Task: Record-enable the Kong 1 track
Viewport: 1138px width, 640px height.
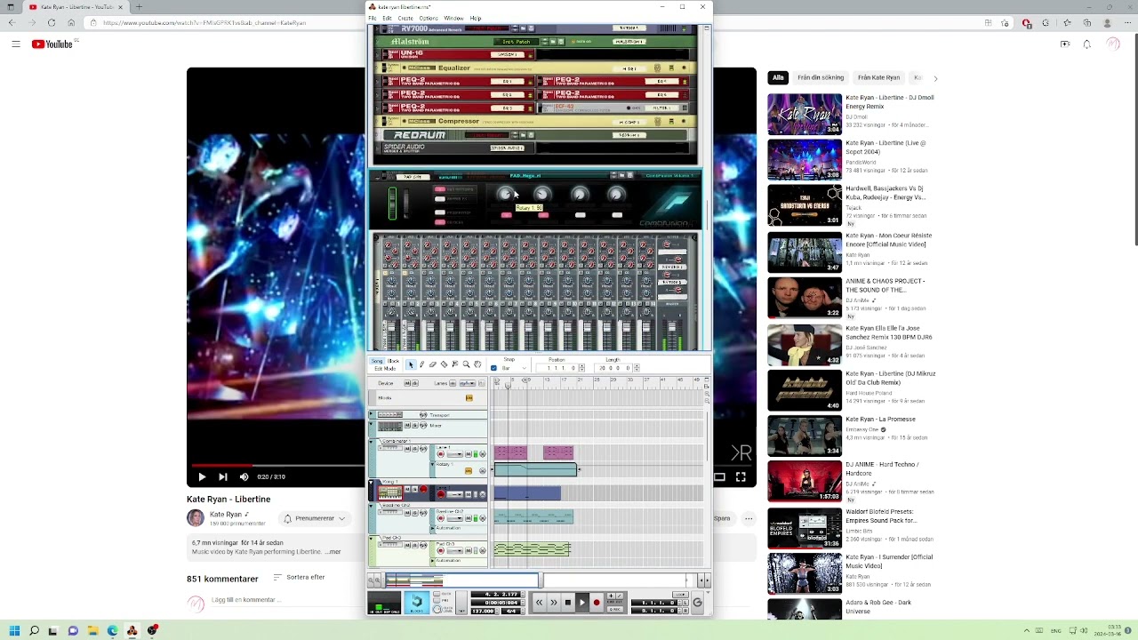Action: (423, 489)
